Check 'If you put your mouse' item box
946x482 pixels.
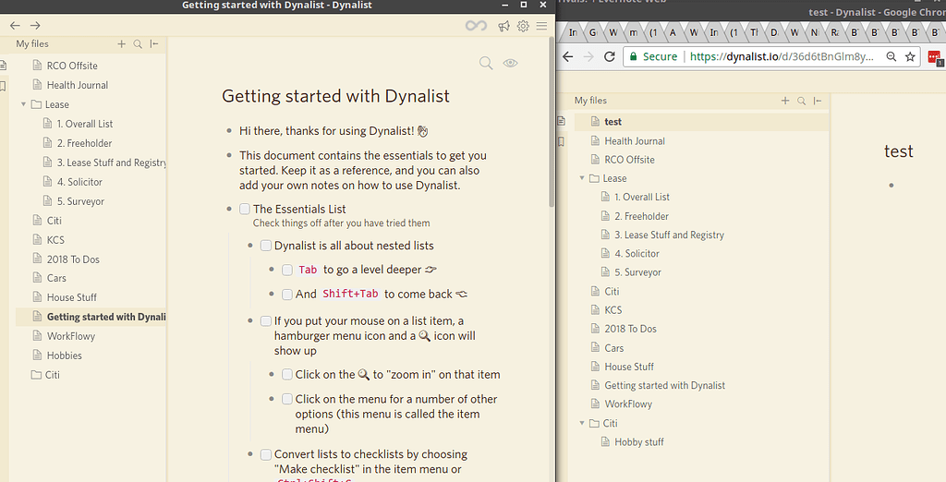pos(265,321)
